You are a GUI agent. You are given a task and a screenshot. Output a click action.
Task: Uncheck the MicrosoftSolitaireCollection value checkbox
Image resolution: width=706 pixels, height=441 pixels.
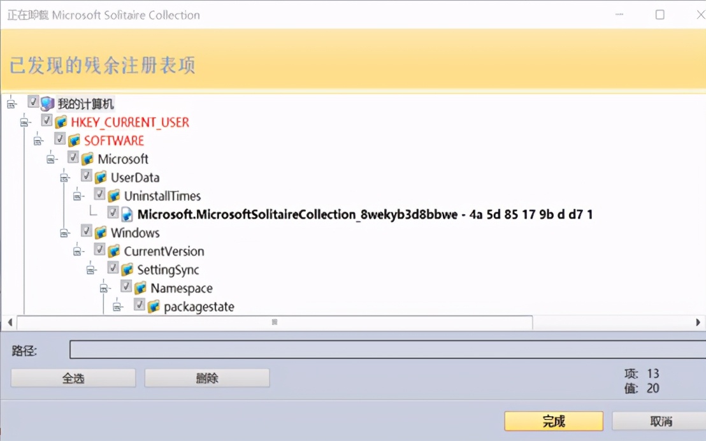click(x=113, y=212)
